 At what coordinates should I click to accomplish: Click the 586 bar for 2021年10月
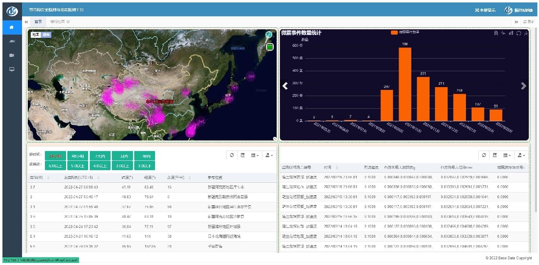(405, 84)
